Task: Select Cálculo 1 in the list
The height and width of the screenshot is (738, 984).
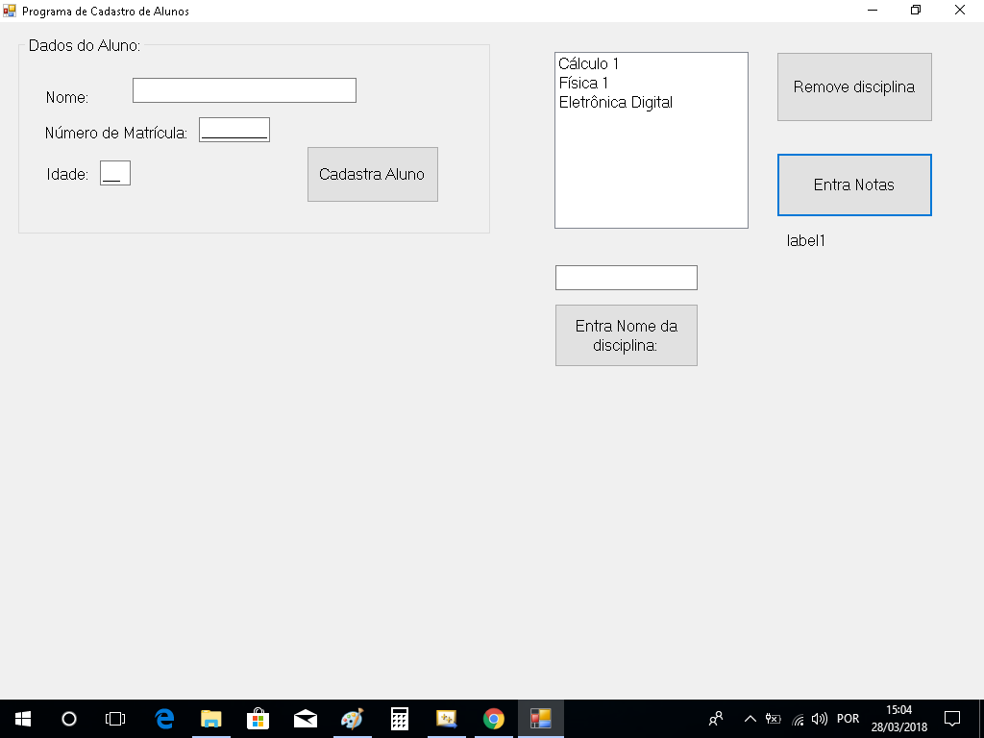Action: 589,63
